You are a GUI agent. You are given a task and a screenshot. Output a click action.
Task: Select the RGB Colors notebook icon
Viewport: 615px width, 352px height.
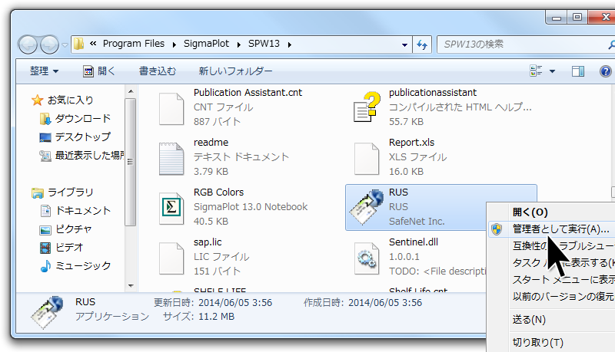tap(171, 209)
